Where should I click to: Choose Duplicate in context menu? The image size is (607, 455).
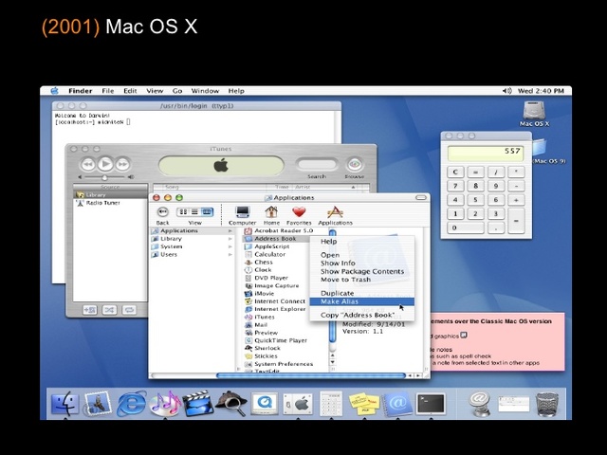point(362,293)
